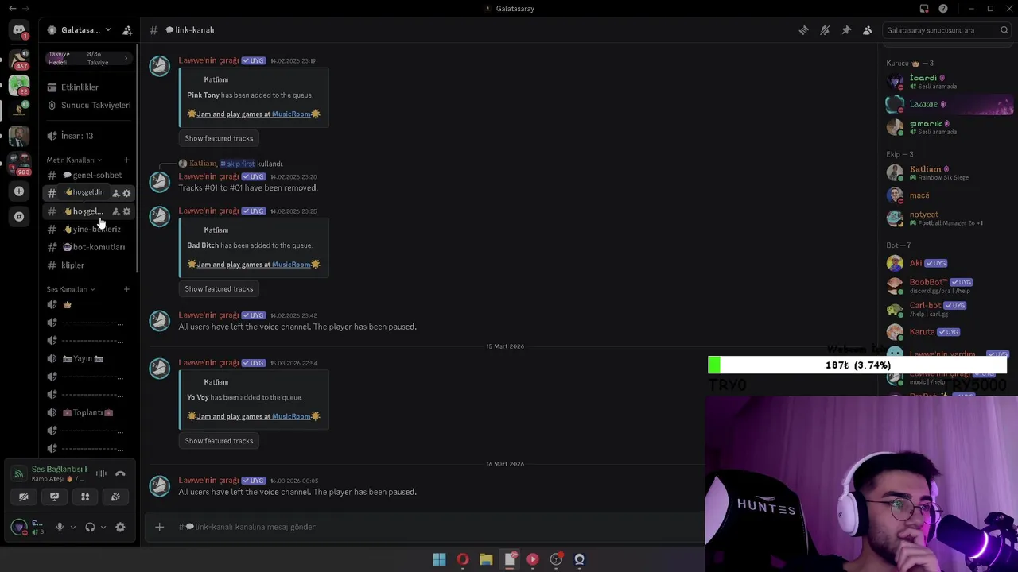Toggle channel notification mute bell
This screenshot has height=572, width=1018.
(825, 30)
